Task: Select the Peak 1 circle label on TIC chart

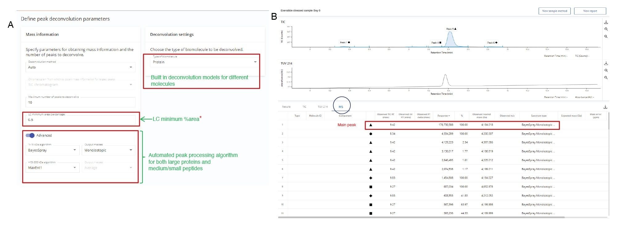Action: (x=345, y=42)
